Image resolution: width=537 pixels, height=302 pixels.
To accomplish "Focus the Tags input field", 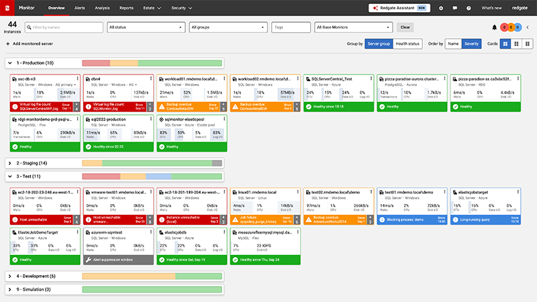I will pyautogui.click(x=291, y=27).
